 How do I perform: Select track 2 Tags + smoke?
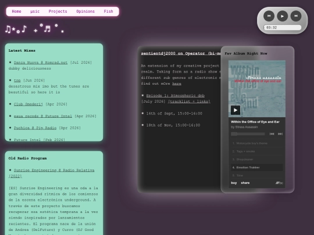pyautogui.click(x=257, y=151)
